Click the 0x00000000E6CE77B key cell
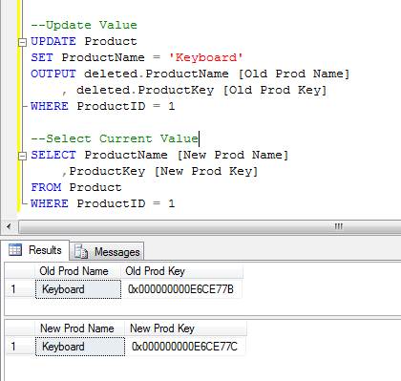The width and height of the screenshot is (401, 381). pos(181,289)
